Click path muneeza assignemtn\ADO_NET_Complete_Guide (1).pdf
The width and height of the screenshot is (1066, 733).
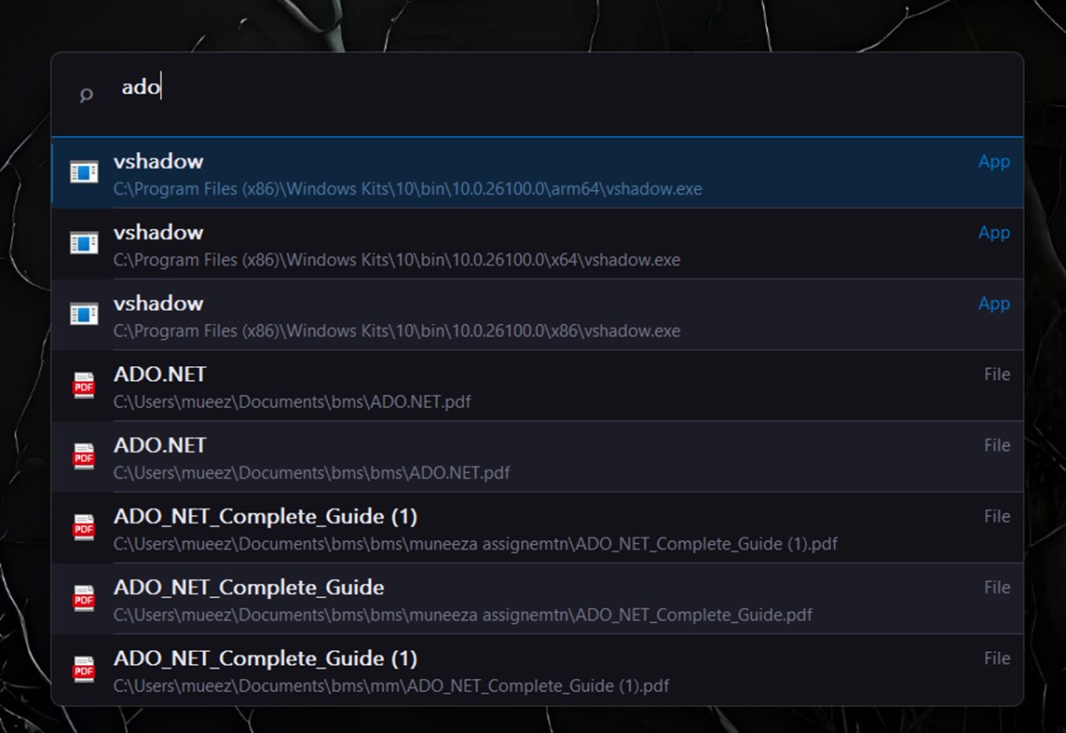click(x=476, y=544)
